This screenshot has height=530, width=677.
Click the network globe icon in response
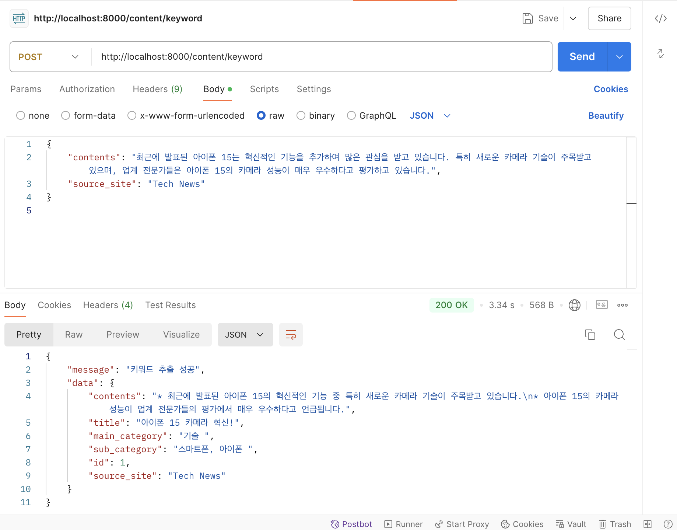pyautogui.click(x=574, y=305)
